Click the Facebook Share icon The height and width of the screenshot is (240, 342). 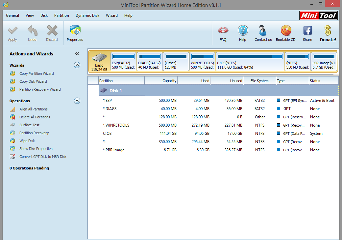click(x=307, y=30)
